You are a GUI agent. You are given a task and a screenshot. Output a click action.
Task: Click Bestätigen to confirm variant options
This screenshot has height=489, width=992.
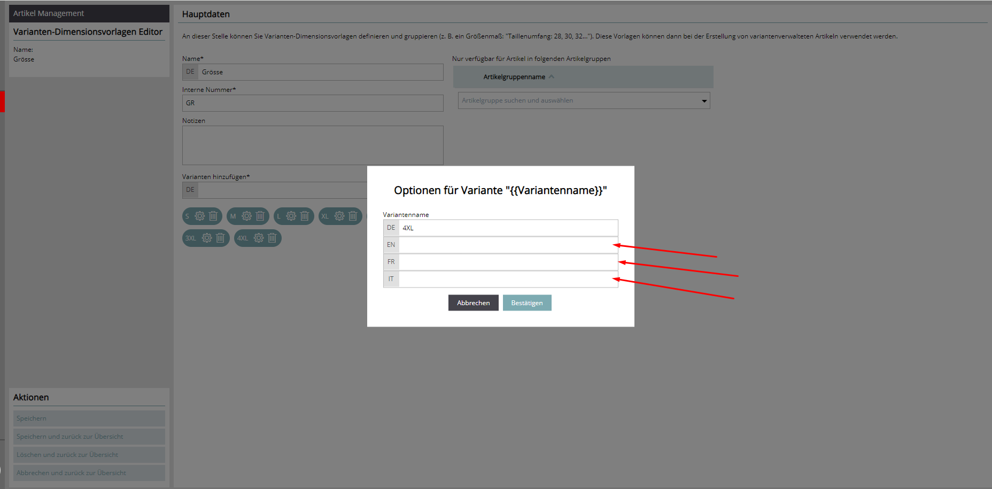(x=526, y=303)
